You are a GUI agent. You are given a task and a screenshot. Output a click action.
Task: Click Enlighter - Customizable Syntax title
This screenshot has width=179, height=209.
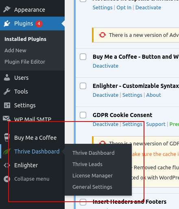136,86
